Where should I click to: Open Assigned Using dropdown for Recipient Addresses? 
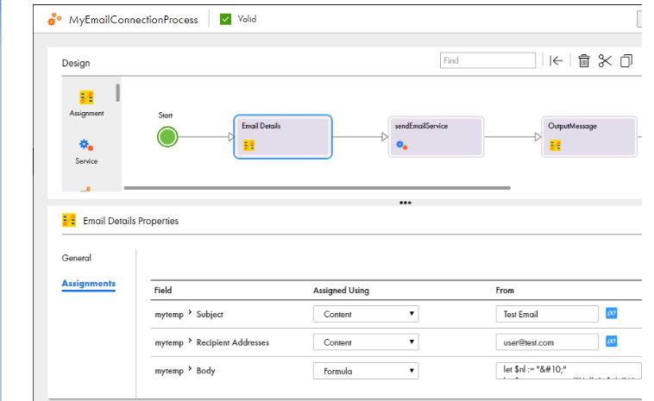366,342
